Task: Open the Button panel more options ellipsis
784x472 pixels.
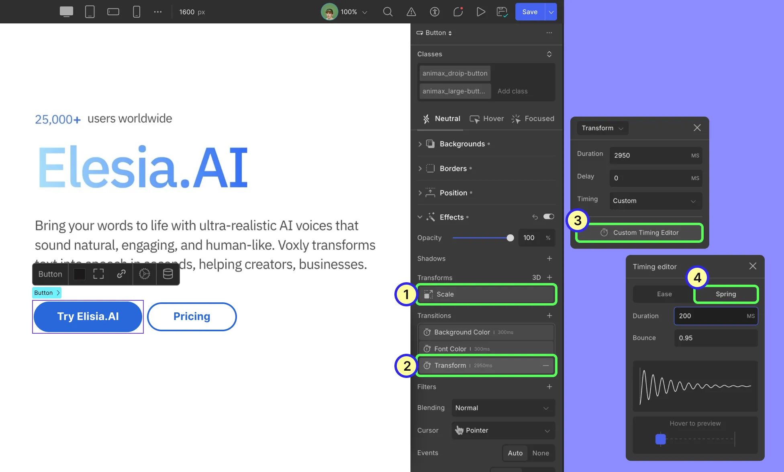Action: coord(549,33)
